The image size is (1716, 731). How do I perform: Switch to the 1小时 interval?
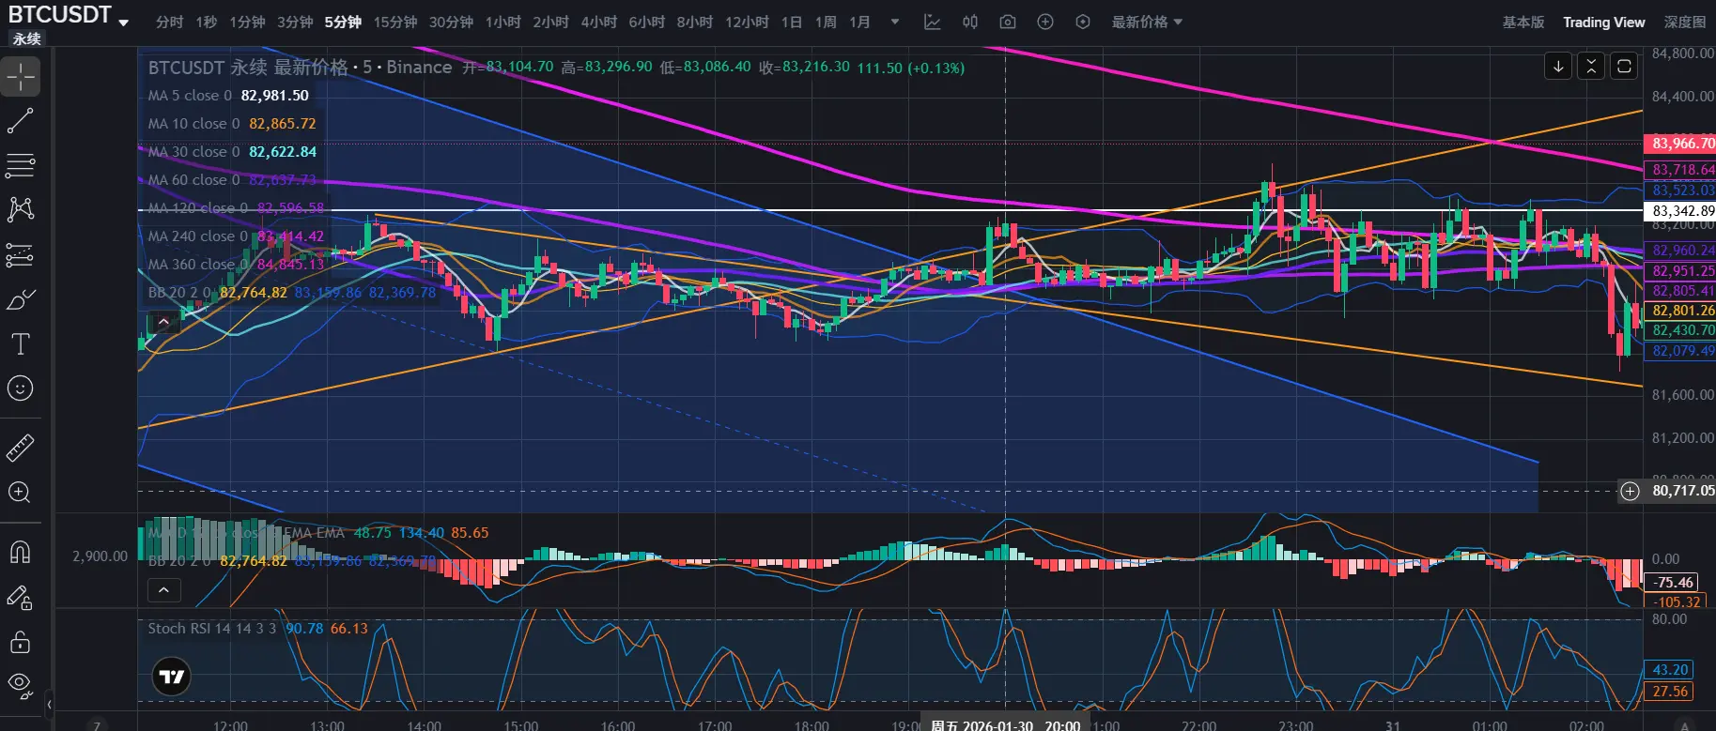(x=502, y=22)
